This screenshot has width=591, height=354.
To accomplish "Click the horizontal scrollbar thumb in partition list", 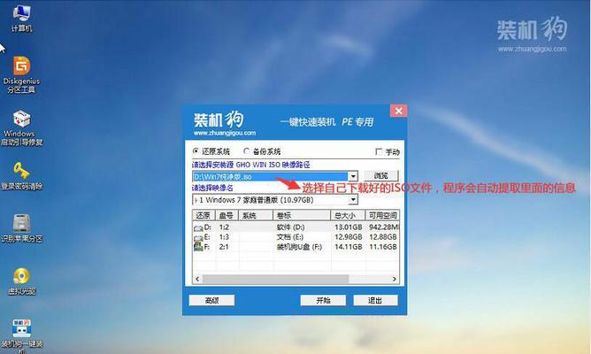I will point(275,279).
